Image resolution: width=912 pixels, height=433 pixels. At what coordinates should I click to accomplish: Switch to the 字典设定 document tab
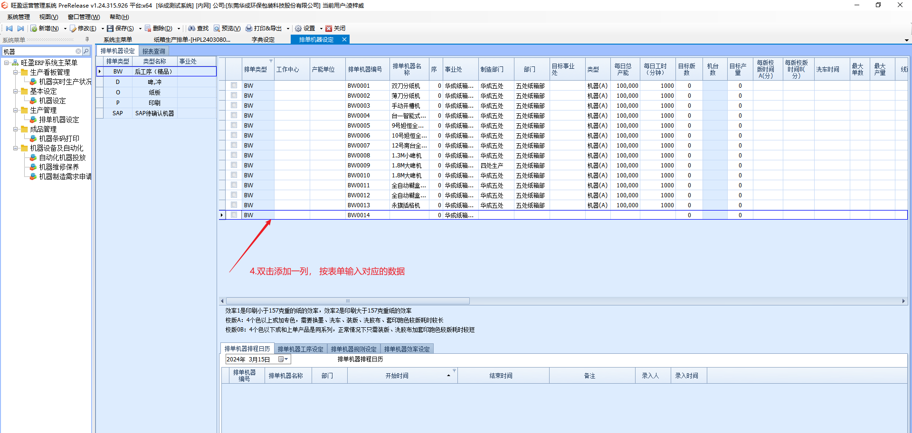(263, 40)
